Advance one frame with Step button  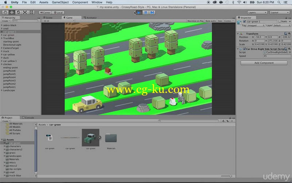tap(152, 12)
